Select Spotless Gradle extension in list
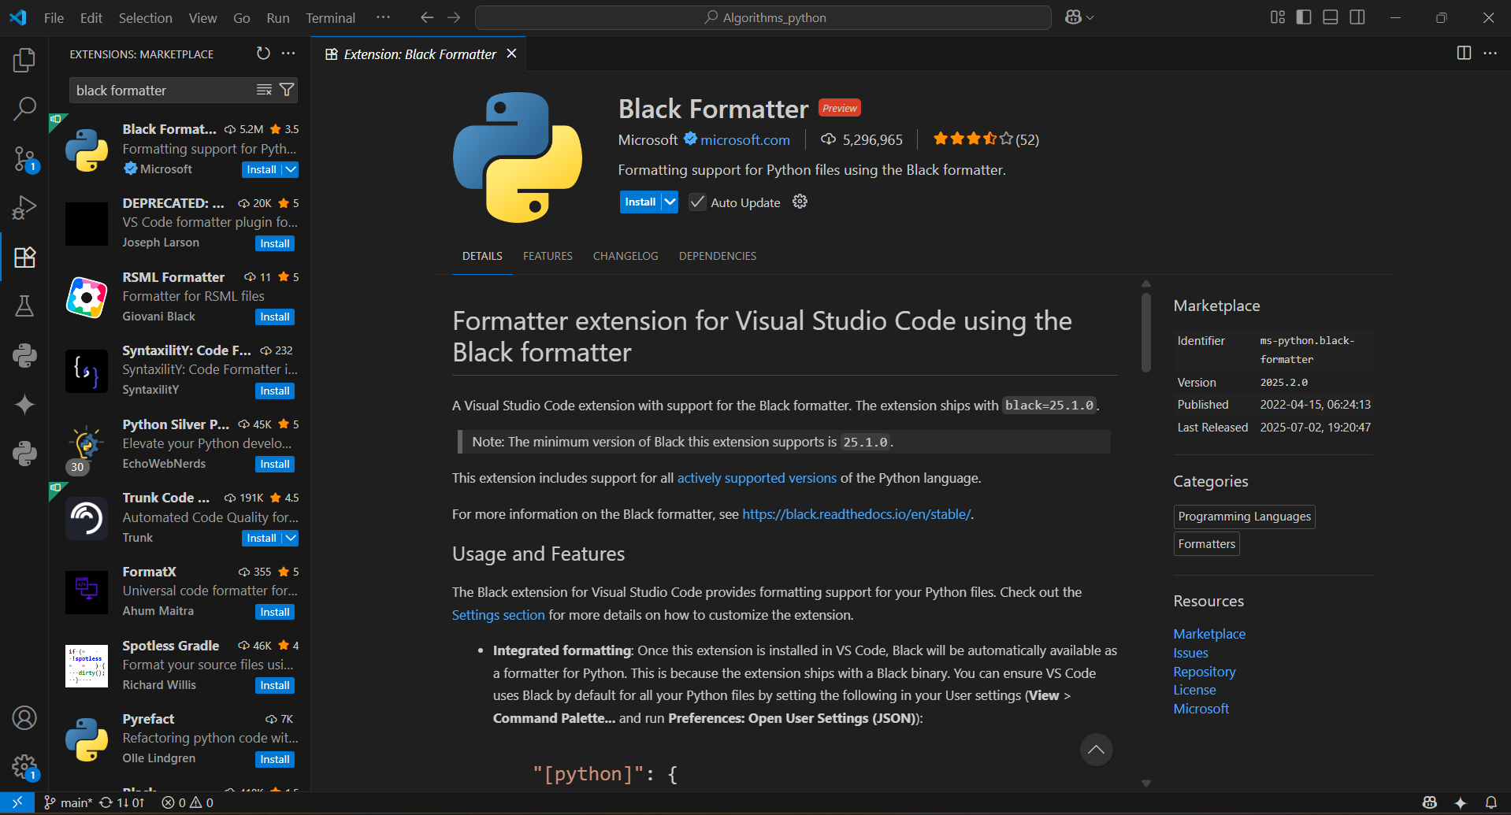Viewport: 1511px width, 815px height. pyautogui.click(x=181, y=665)
